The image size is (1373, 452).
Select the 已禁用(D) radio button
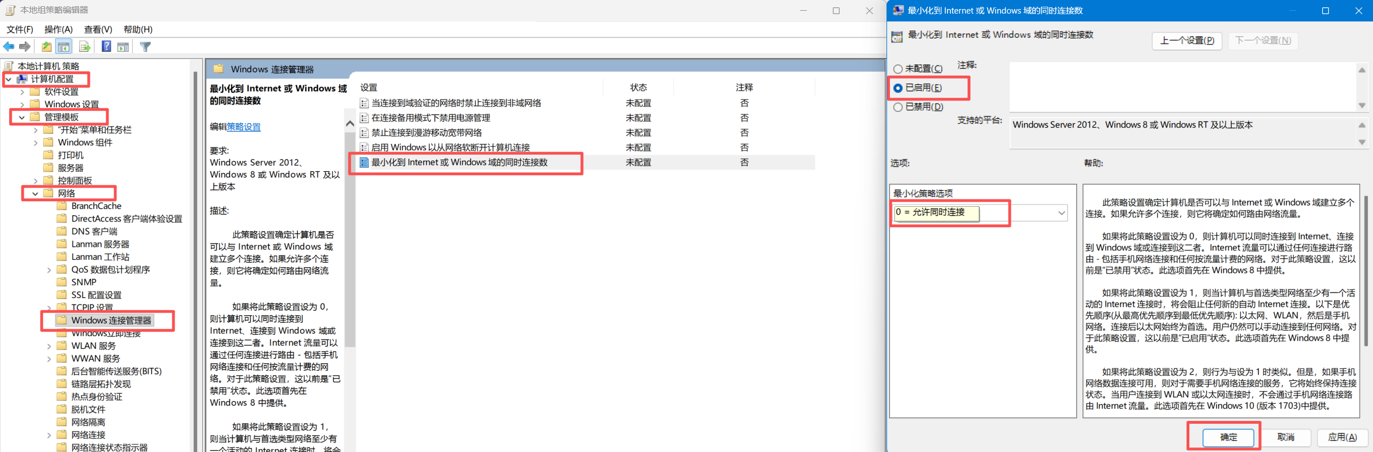[898, 107]
